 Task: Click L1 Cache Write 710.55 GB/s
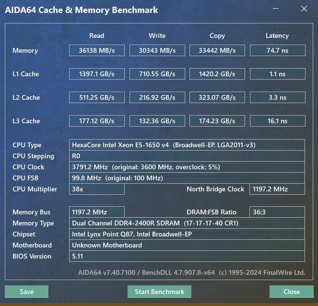coord(157,74)
